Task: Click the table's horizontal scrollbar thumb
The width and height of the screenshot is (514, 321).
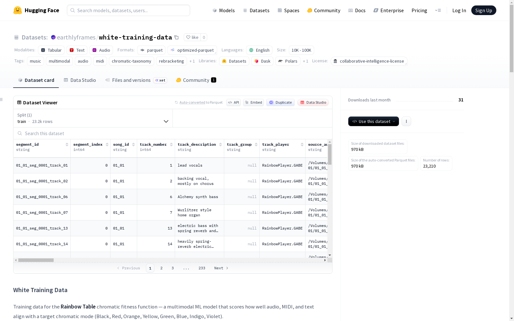Action: [36, 260]
